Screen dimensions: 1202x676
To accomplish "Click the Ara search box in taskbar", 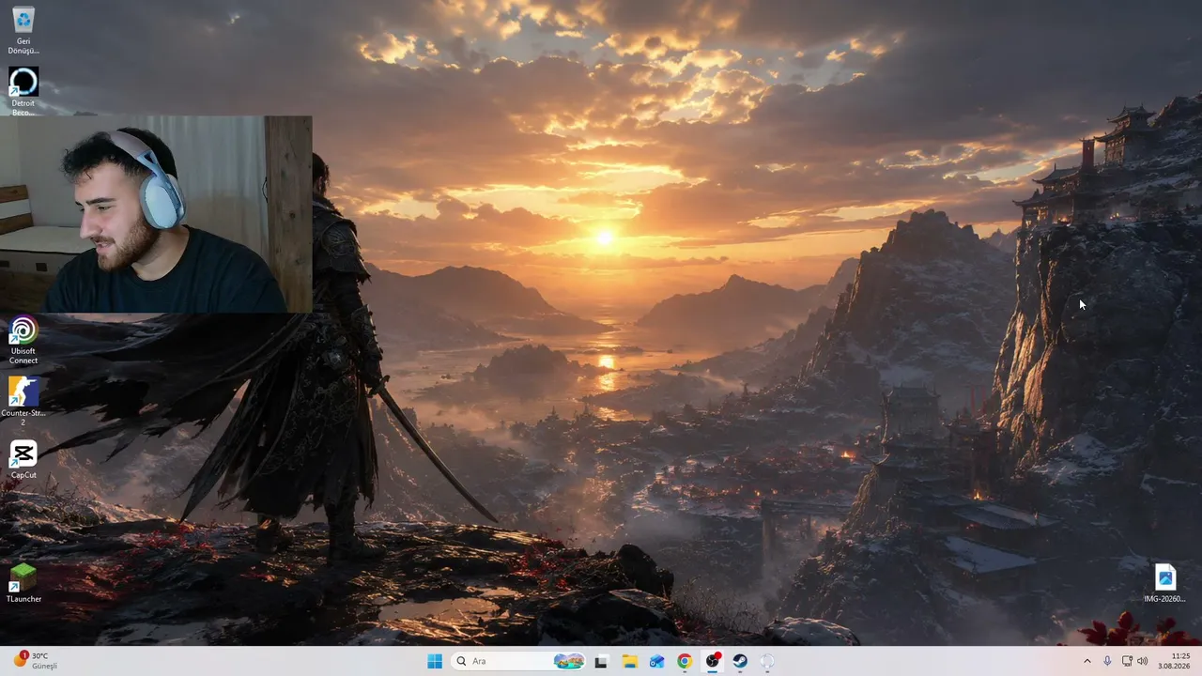I will pyautogui.click(x=518, y=661).
